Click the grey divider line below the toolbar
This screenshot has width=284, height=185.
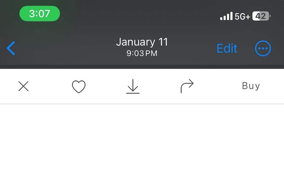pos(142,104)
